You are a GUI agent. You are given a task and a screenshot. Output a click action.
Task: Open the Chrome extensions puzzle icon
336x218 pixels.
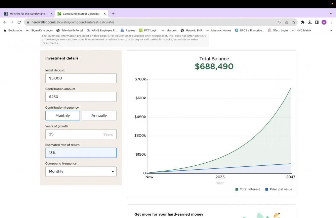point(302,22)
